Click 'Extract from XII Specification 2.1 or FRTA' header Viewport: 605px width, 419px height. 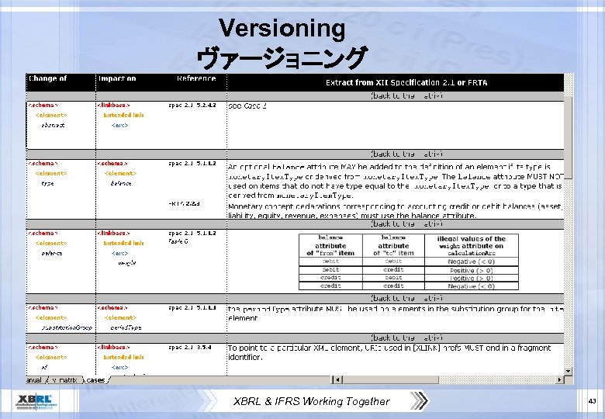[x=406, y=82]
